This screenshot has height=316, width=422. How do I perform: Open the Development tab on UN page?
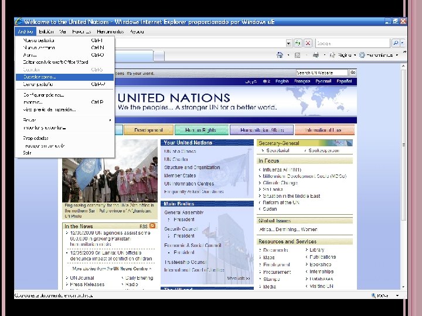(148, 130)
